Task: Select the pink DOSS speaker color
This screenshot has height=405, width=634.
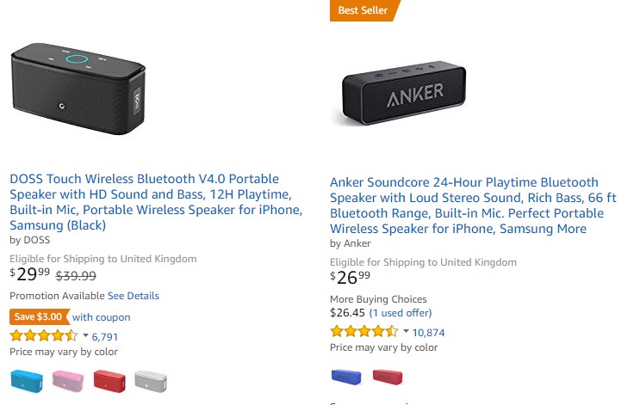Action: pos(67,379)
